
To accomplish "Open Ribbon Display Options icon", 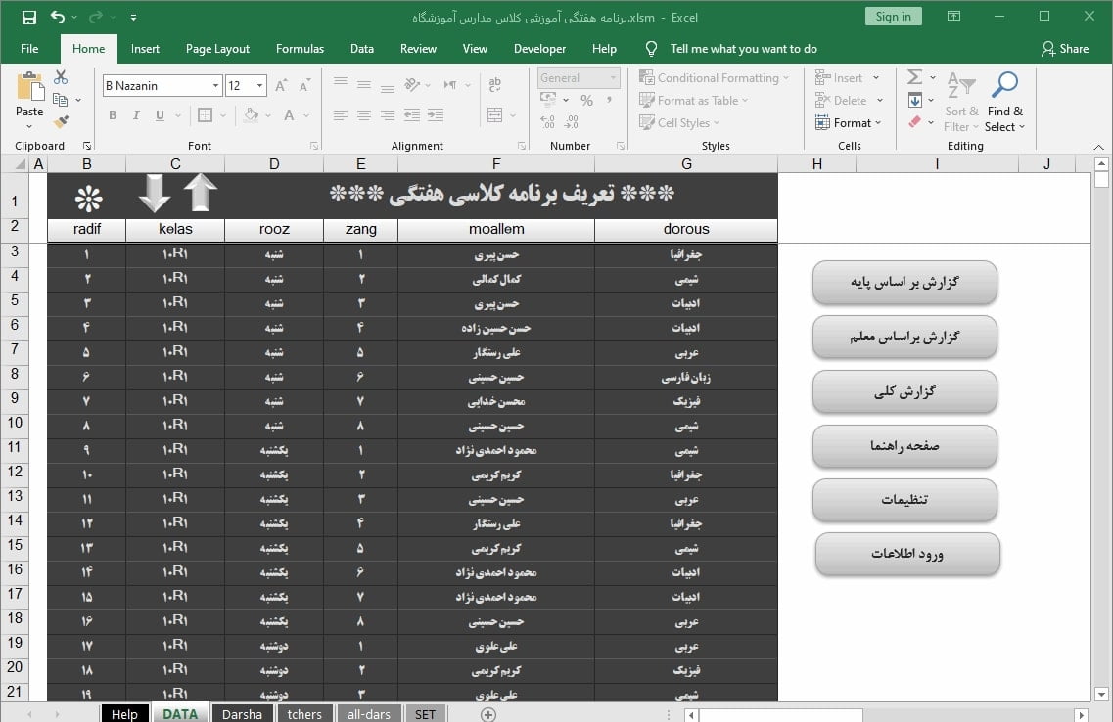I will point(954,17).
